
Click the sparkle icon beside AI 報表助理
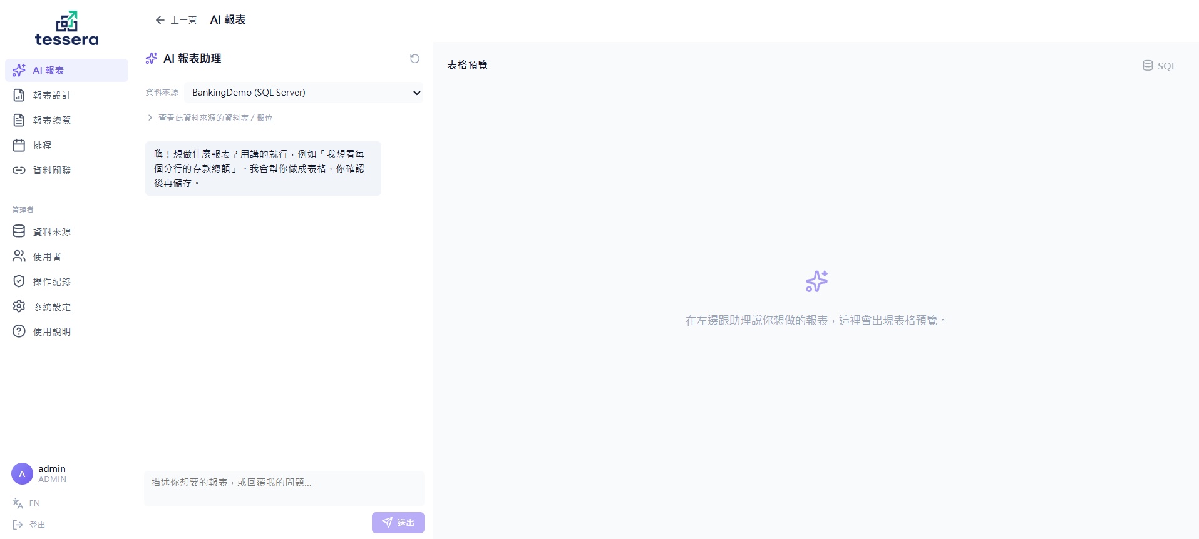(x=152, y=58)
